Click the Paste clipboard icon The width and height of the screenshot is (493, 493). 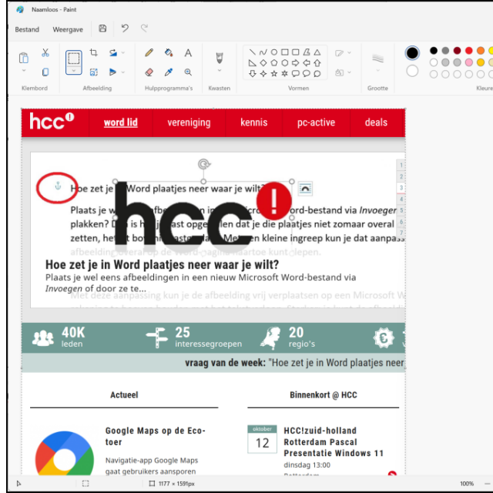pos(24,58)
